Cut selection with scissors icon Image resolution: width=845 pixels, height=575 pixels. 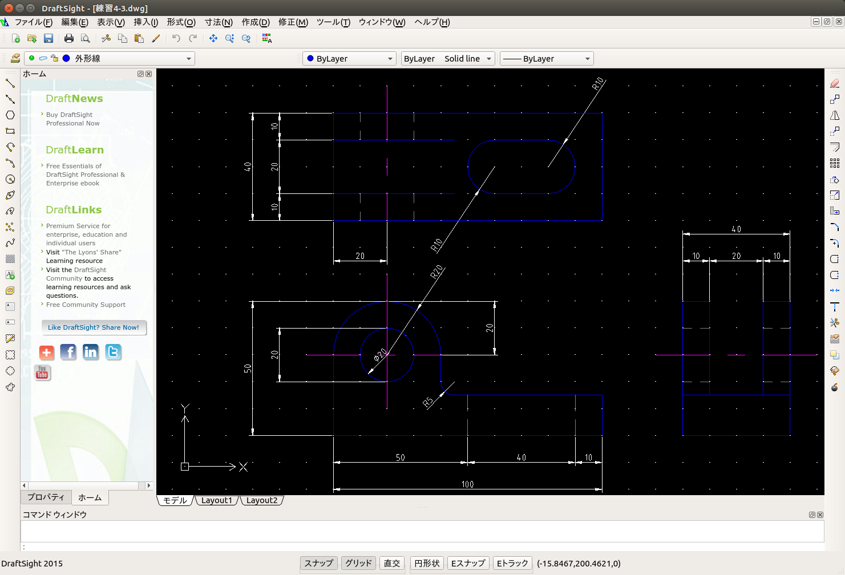click(x=106, y=38)
